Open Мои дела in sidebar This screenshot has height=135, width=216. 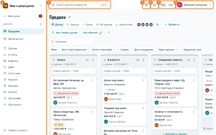(x=23, y=16)
